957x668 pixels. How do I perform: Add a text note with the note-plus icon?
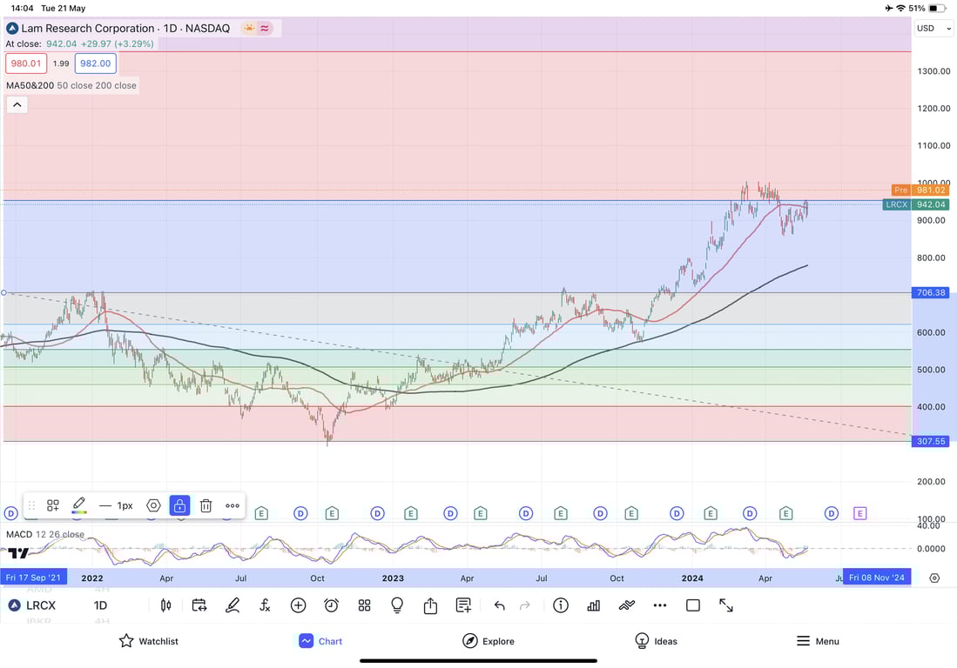tap(464, 605)
